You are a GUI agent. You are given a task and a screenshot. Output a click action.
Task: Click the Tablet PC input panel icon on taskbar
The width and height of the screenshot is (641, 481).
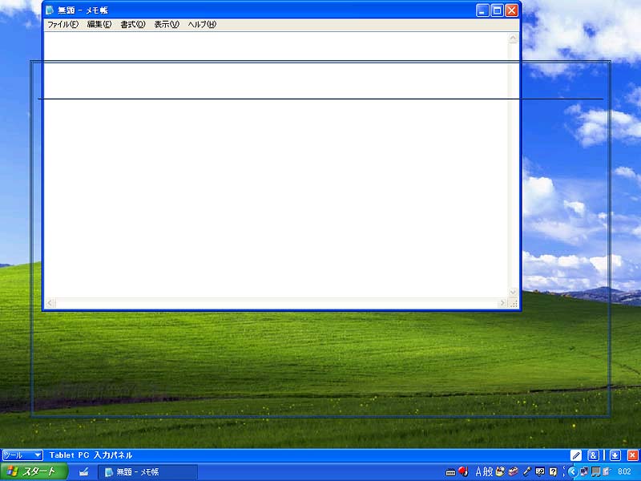tap(84, 472)
